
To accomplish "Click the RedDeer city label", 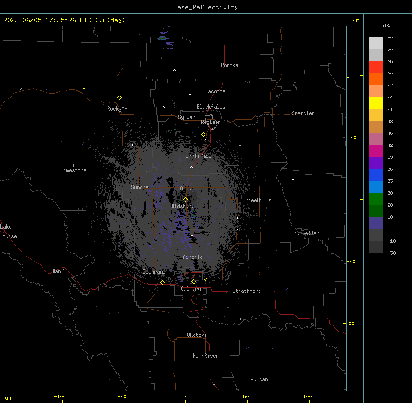I will [211, 122].
